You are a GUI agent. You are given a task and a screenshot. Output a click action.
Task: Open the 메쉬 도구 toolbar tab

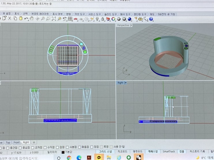(125, 14)
